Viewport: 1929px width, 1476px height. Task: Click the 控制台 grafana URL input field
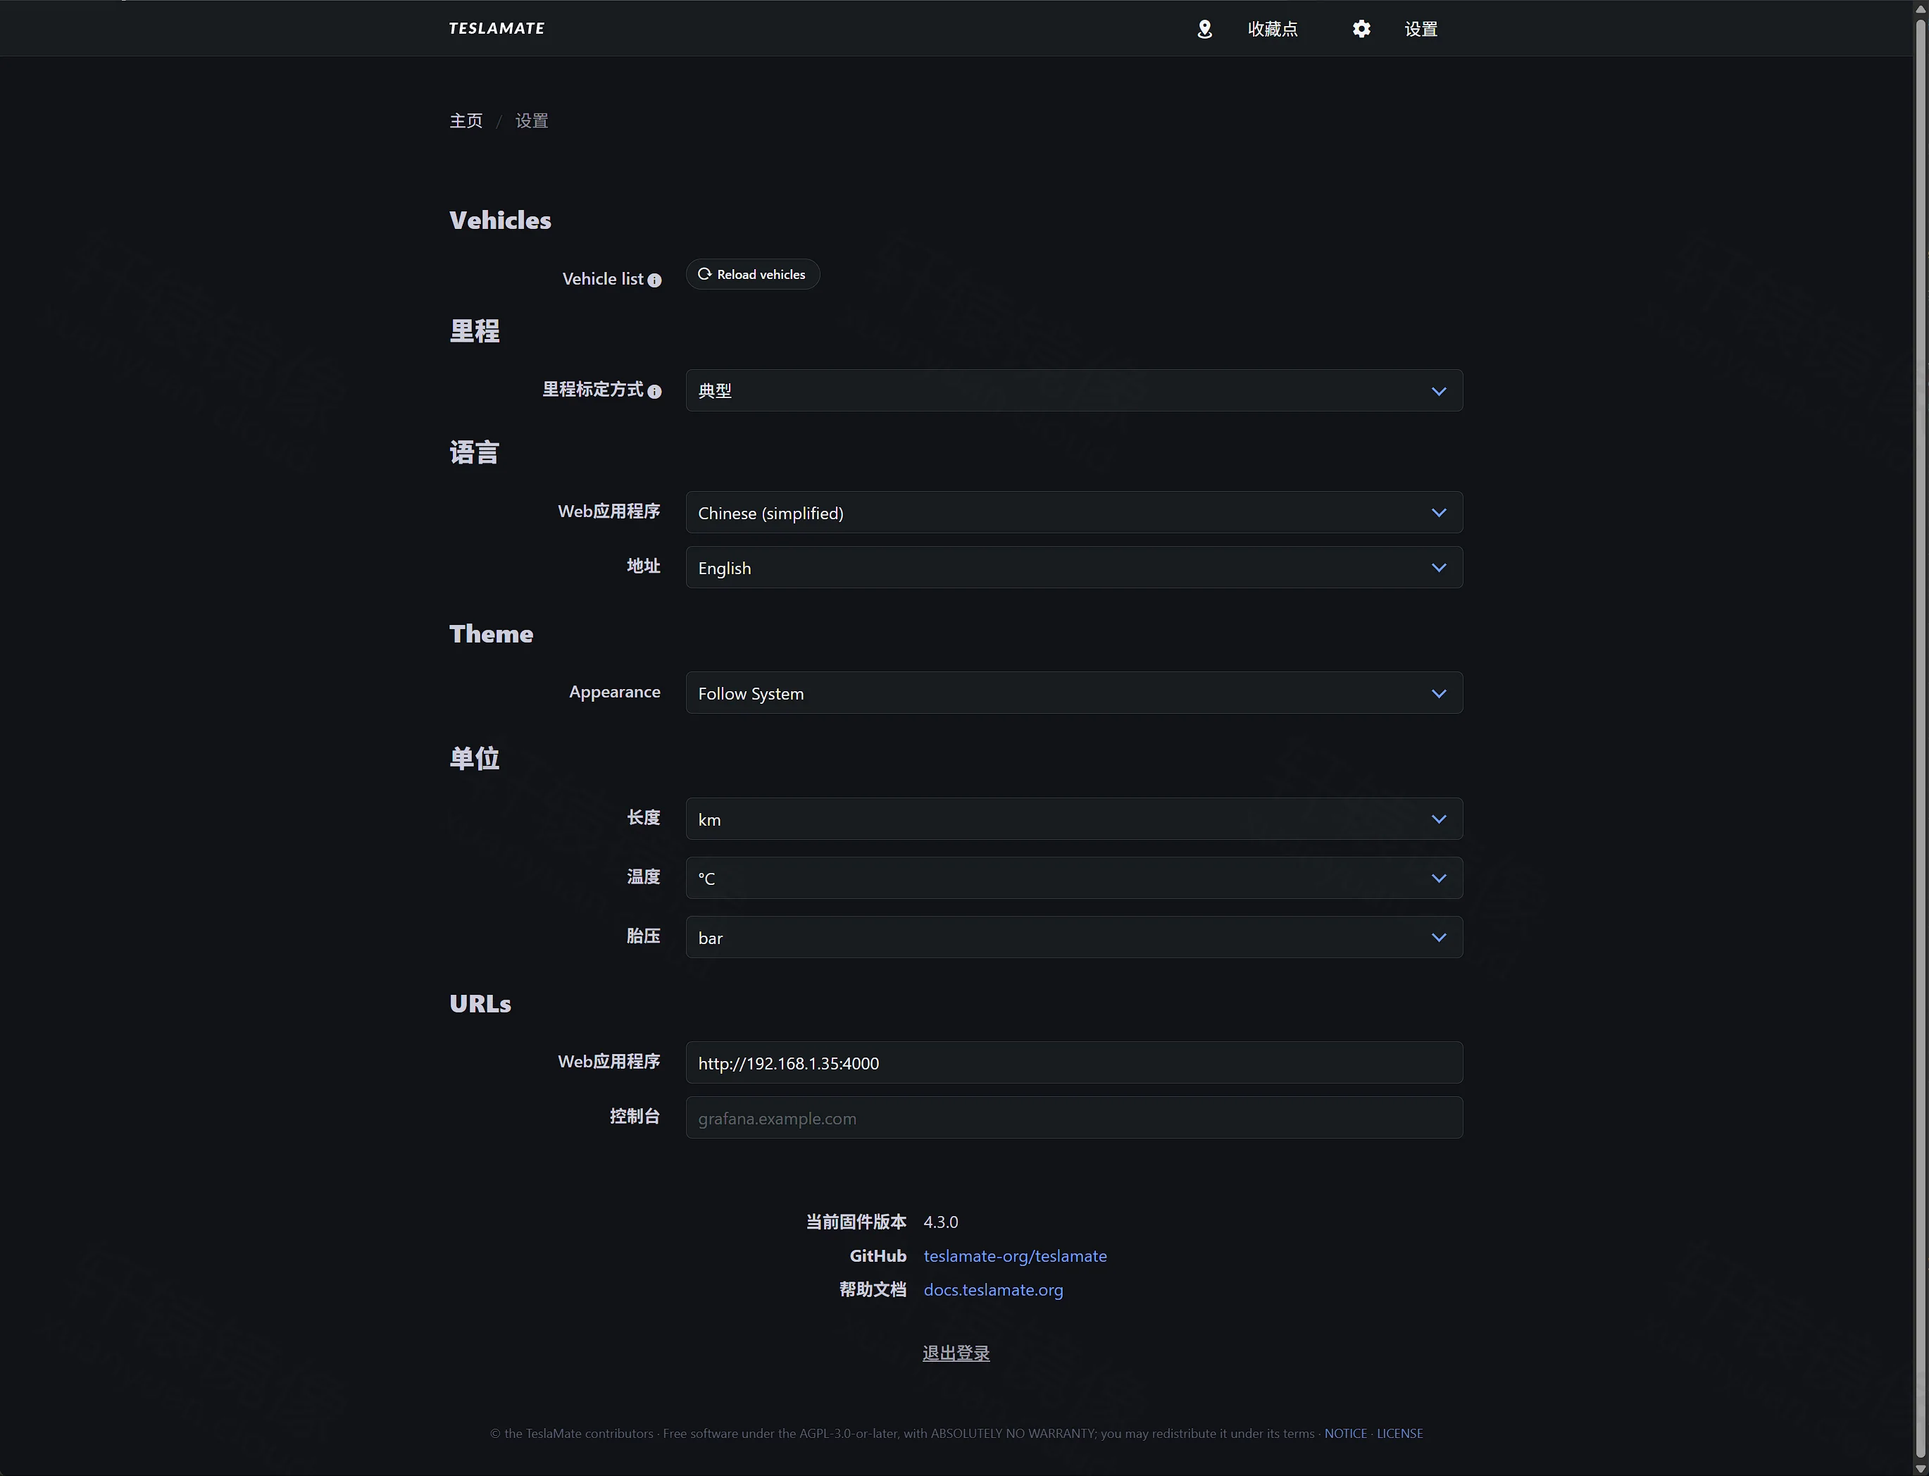pyautogui.click(x=1074, y=1117)
